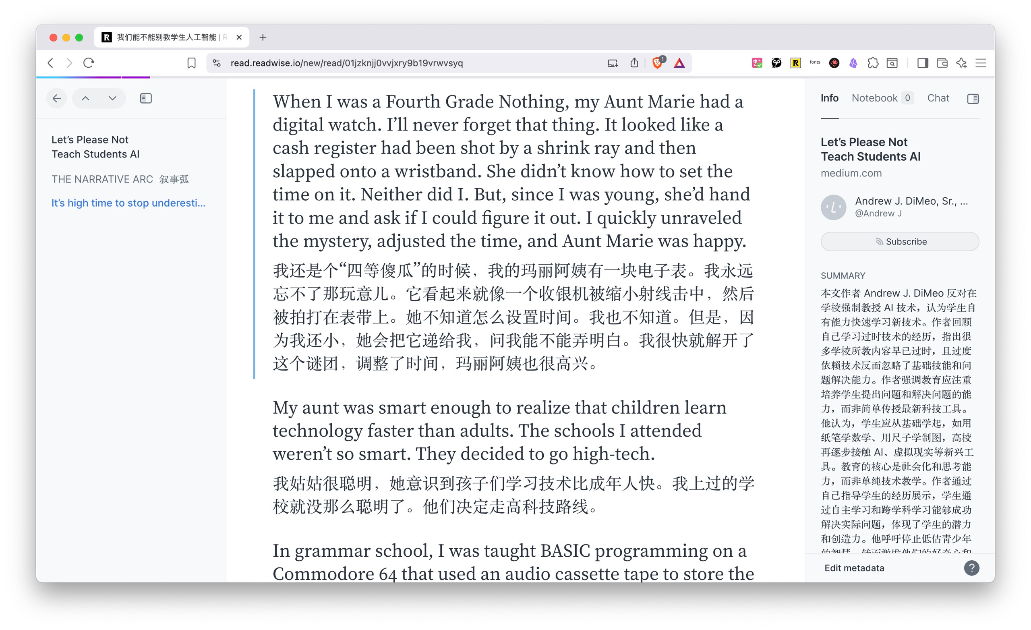Switch to the Chat tab
This screenshot has height=630, width=1031.
pos(938,98)
